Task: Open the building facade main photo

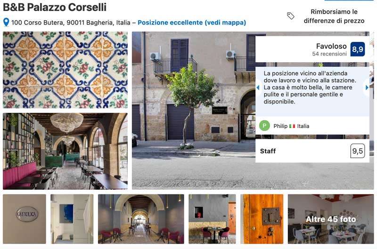Action: [194, 111]
